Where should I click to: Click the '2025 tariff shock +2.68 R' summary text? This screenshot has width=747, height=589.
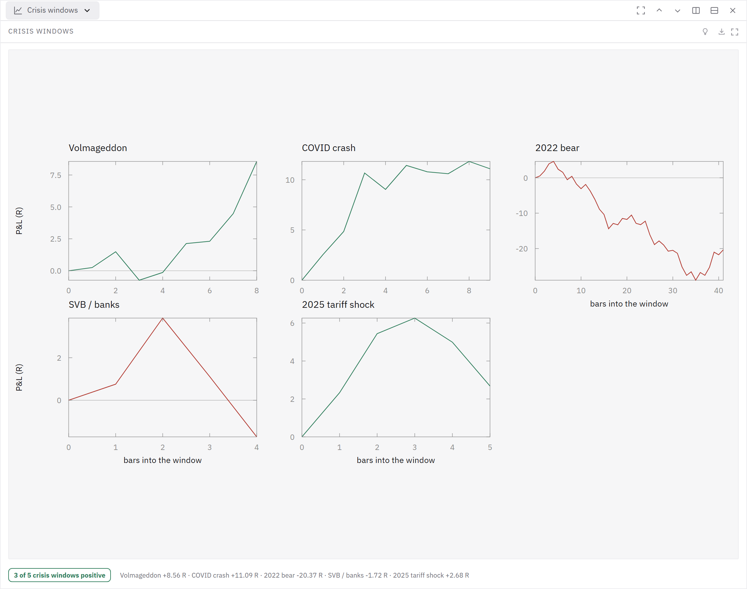pos(431,575)
